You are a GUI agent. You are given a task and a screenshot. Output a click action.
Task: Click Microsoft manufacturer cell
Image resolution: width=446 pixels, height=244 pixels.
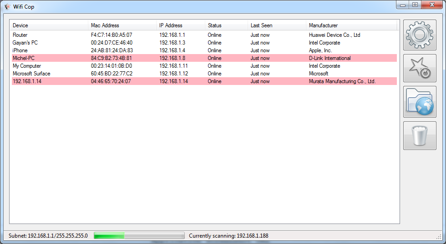point(319,73)
